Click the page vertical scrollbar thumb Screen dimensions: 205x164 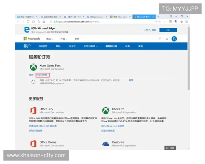pyautogui.click(x=189, y=58)
